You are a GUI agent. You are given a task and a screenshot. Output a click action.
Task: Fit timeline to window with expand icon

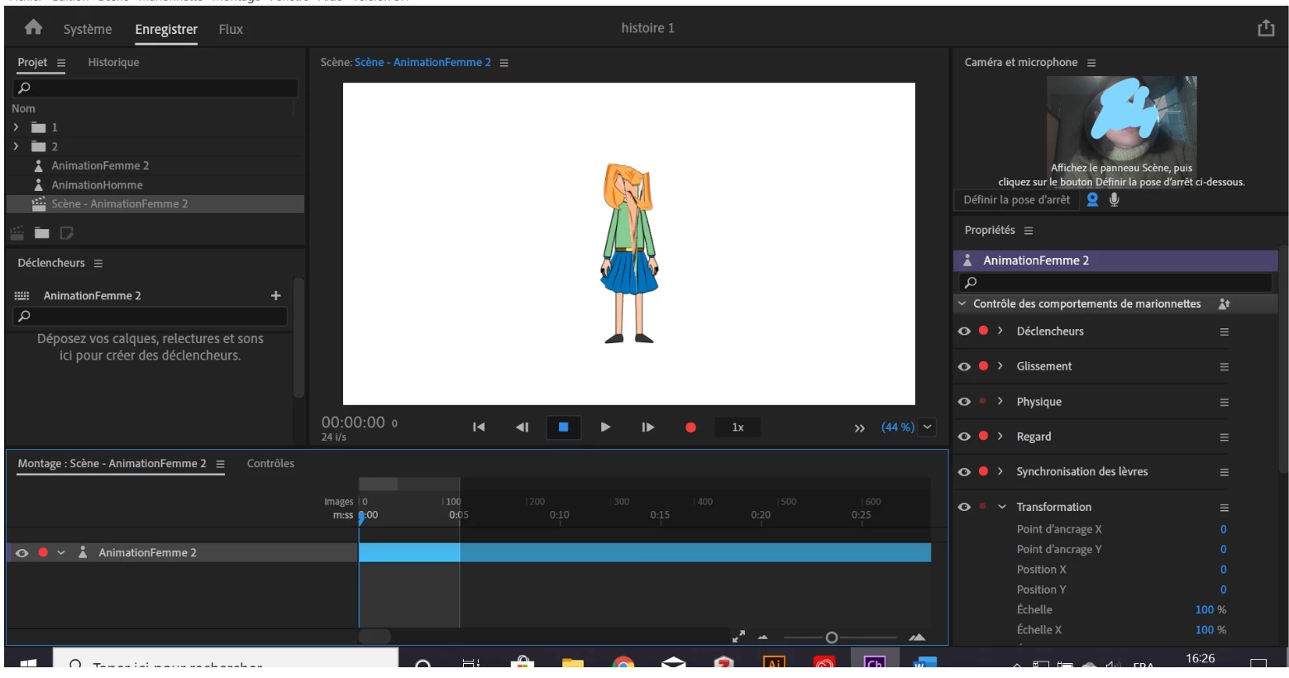(x=738, y=637)
